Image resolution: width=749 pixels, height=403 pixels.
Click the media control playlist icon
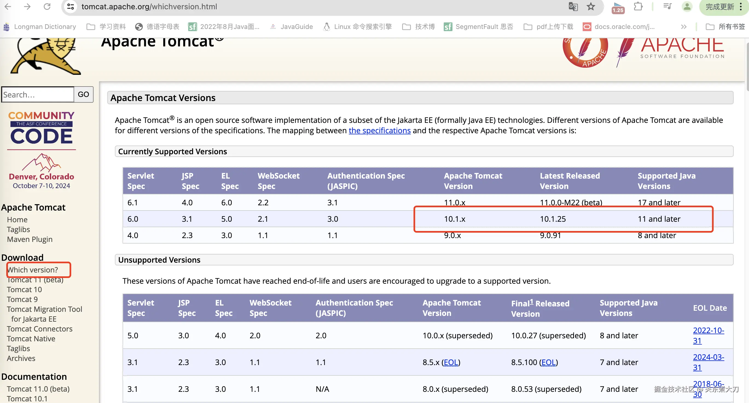(x=667, y=6)
